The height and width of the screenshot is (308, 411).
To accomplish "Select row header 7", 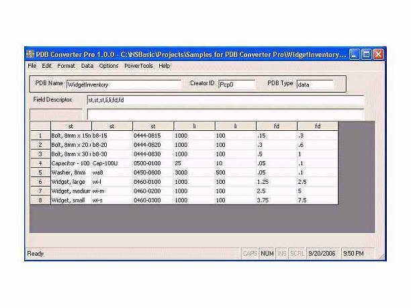I will pyautogui.click(x=40, y=191).
